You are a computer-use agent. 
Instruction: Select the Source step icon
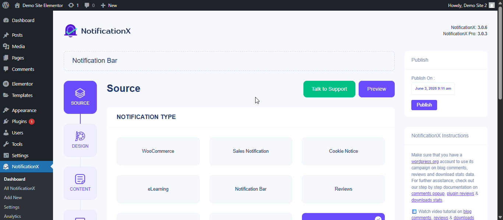pos(80,93)
